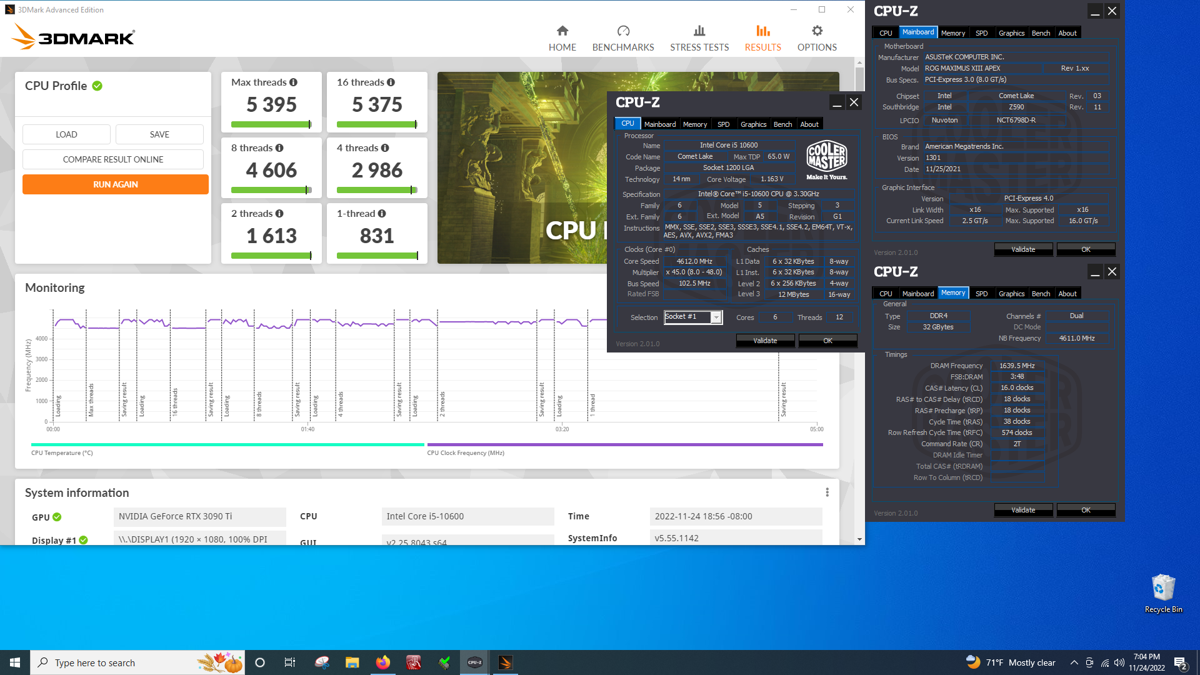
Task: Switch to CPU-Z taskbar icon
Action: [475, 662]
